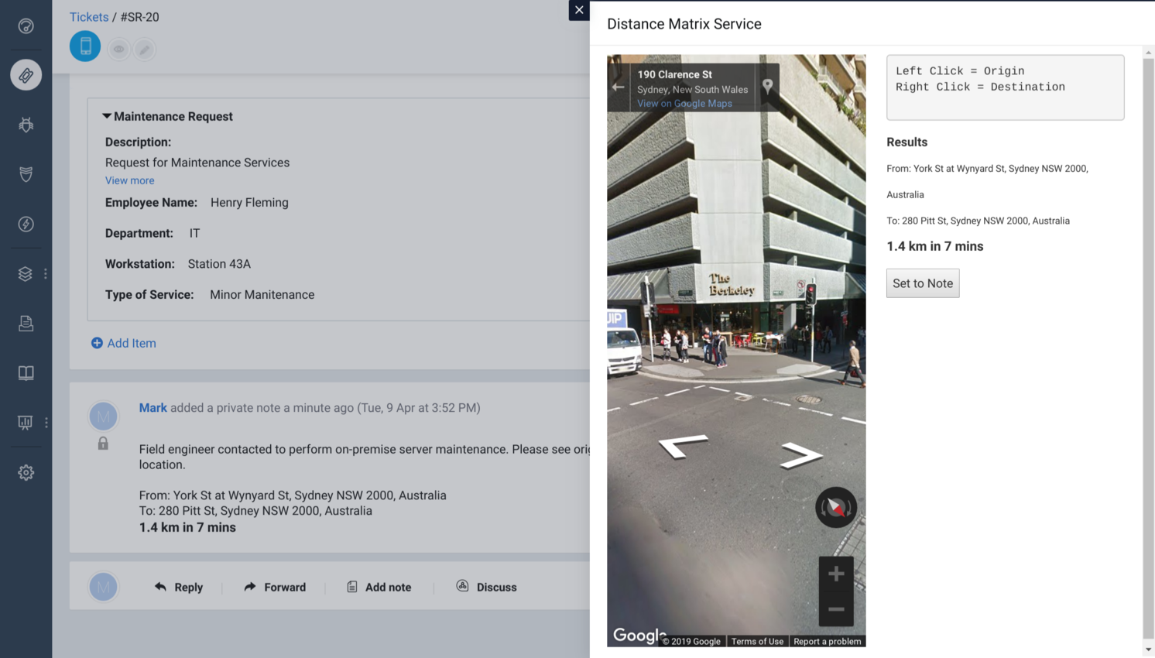Toggle watching this ticket with the eye icon

[x=118, y=48]
